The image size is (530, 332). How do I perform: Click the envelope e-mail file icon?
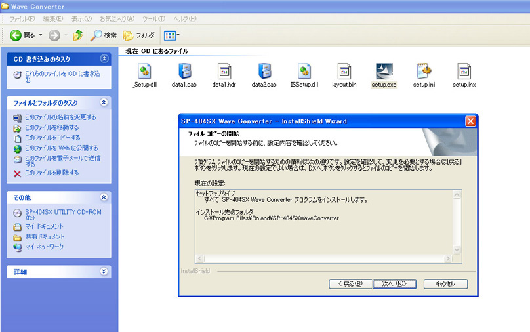17,159
